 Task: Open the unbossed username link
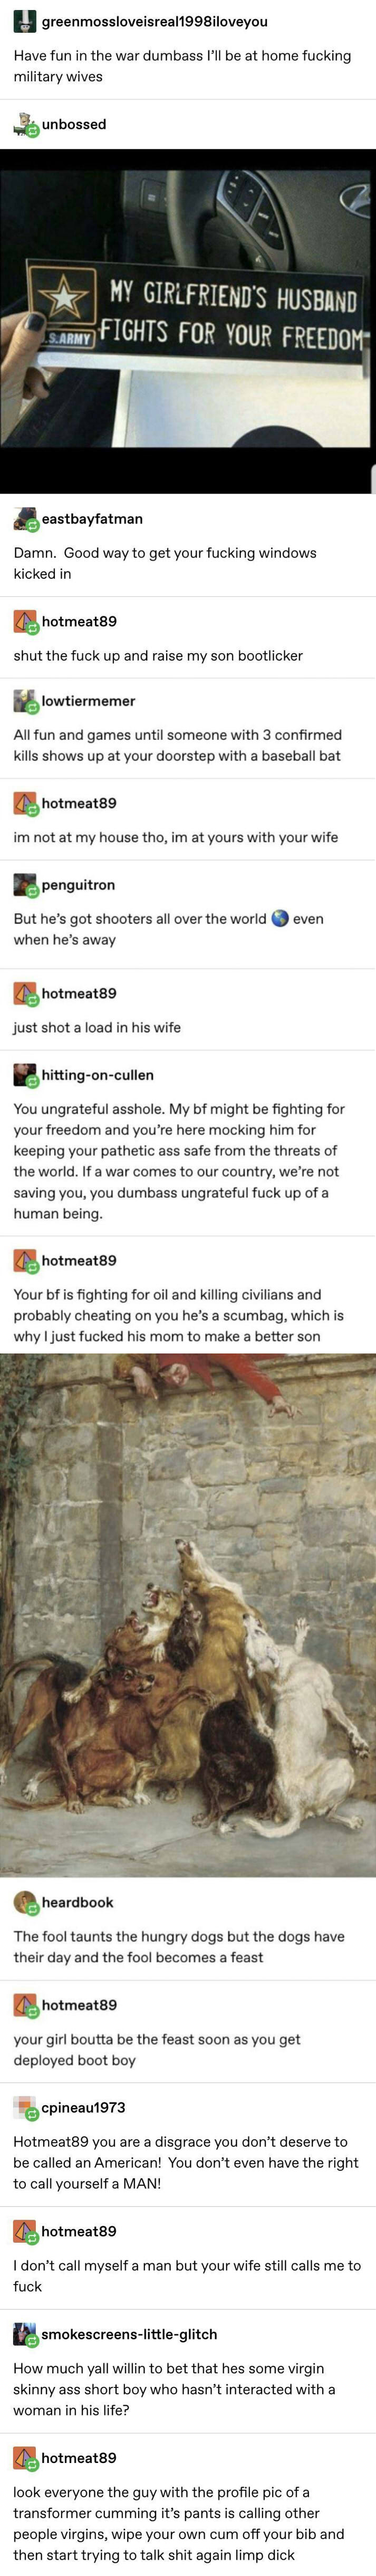(74, 124)
